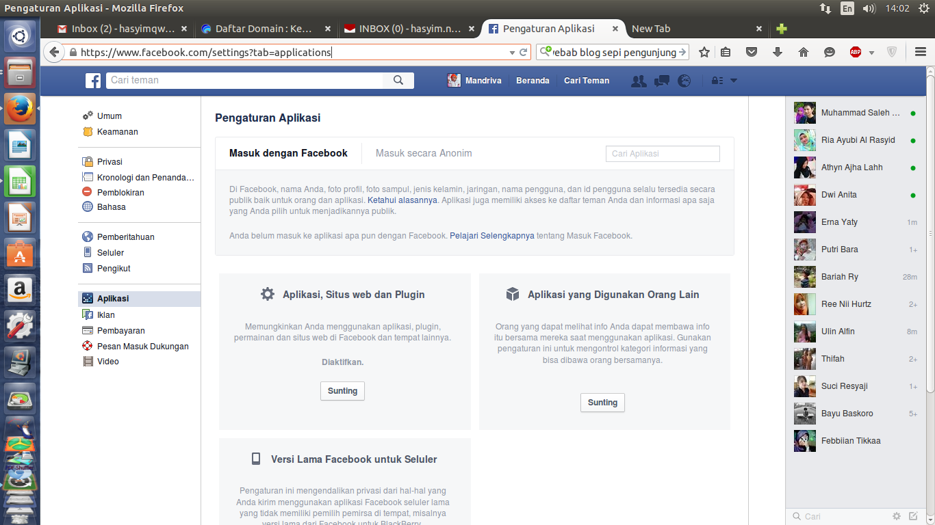Switch to INBOX (0) tab
Viewport: 935px width, 525px height.
[x=409, y=29]
